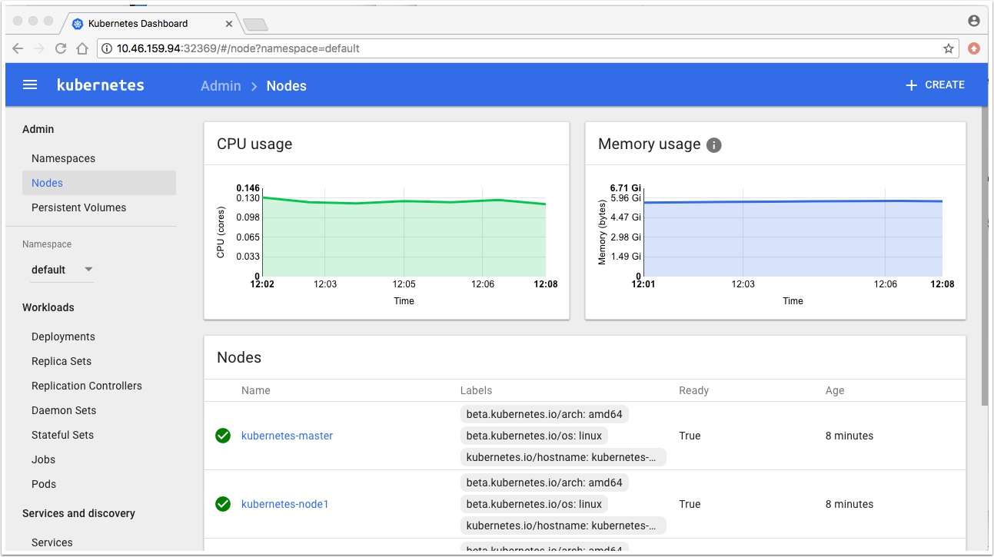Click the Admin section heading in sidebar
Image resolution: width=994 pixels, height=557 pixels.
[38, 129]
